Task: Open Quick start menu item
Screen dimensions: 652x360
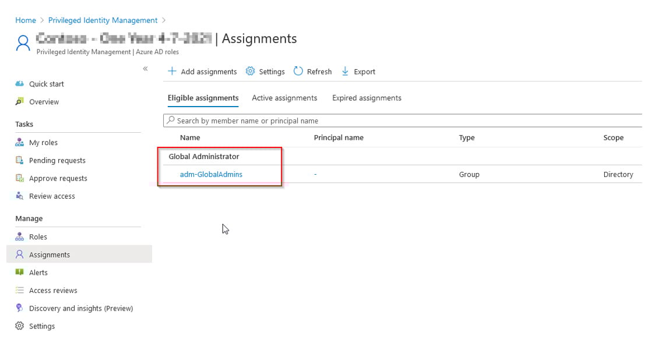Action: pos(47,84)
